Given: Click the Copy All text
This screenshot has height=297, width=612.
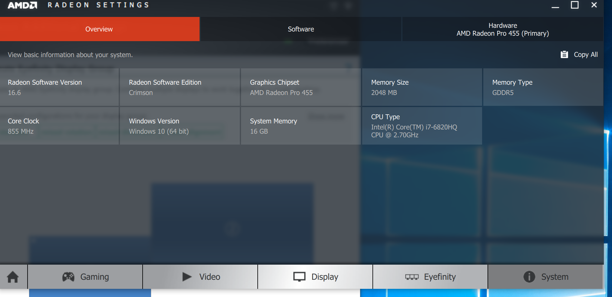Looking at the screenshot, I should click(586, 54).
